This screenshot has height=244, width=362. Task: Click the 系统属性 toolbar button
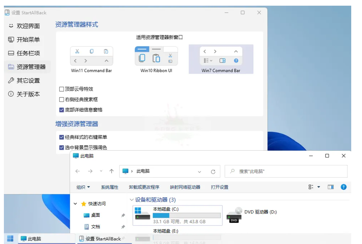click(109, 187)
